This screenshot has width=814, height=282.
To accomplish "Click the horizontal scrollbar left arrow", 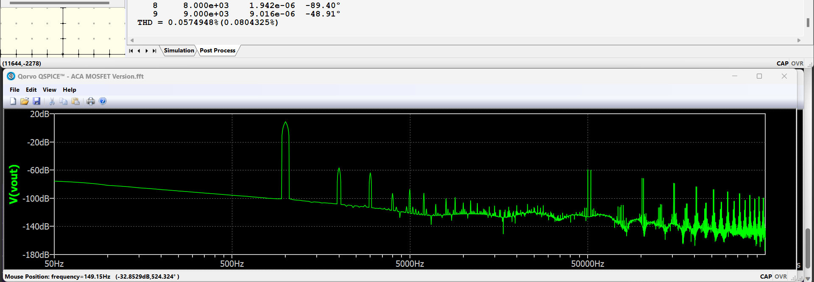I will [x=132, y=41].
